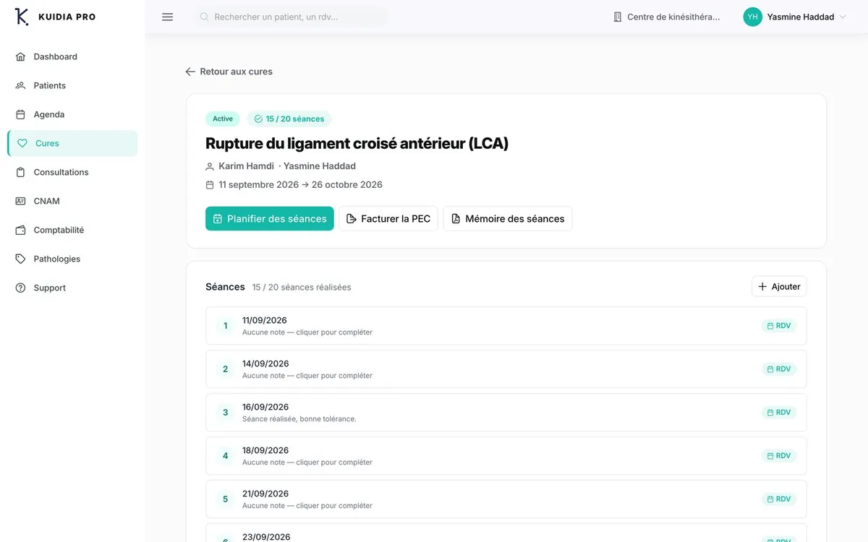Click the Agenda calendar icon
Image resolution: width=868 pixels, height=542 pixels.
click(x=20, y=114)
